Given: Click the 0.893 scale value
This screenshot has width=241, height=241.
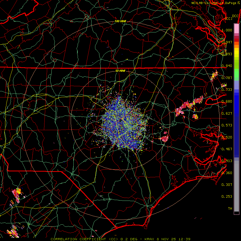Looking at the screenshot, I should coord(227,54).
